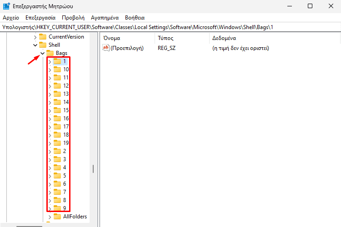Select the key labeled '19'
The image size is (341, 227).
66,143
